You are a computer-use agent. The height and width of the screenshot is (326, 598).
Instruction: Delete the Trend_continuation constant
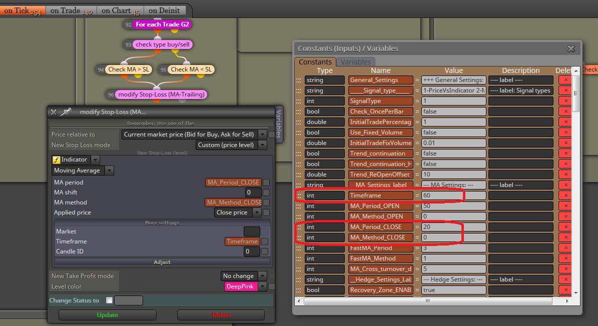tap(565, 153)
